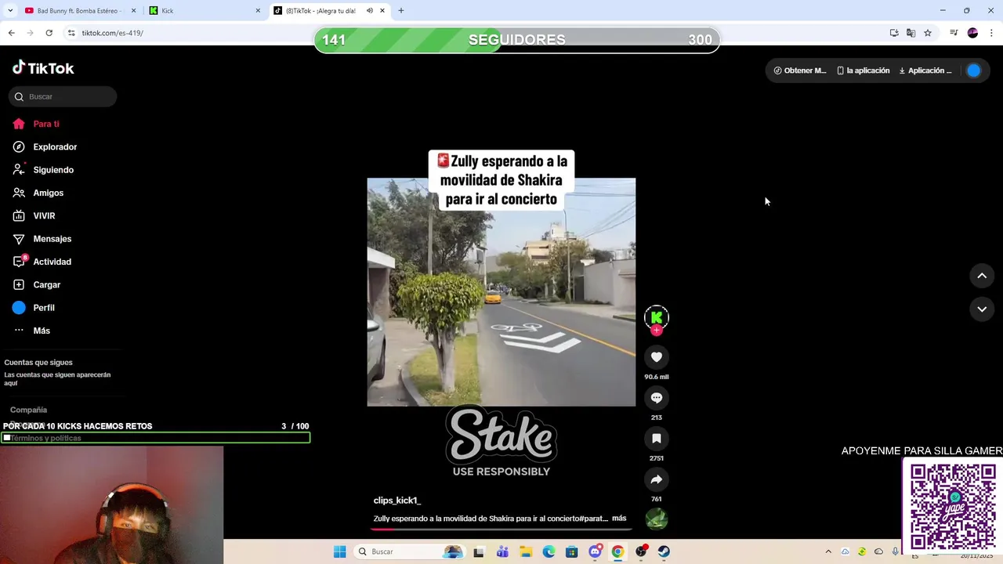Open Discord from the taskbar
1003x564 pixels.
pyautogui.click(x=595, y=551)
